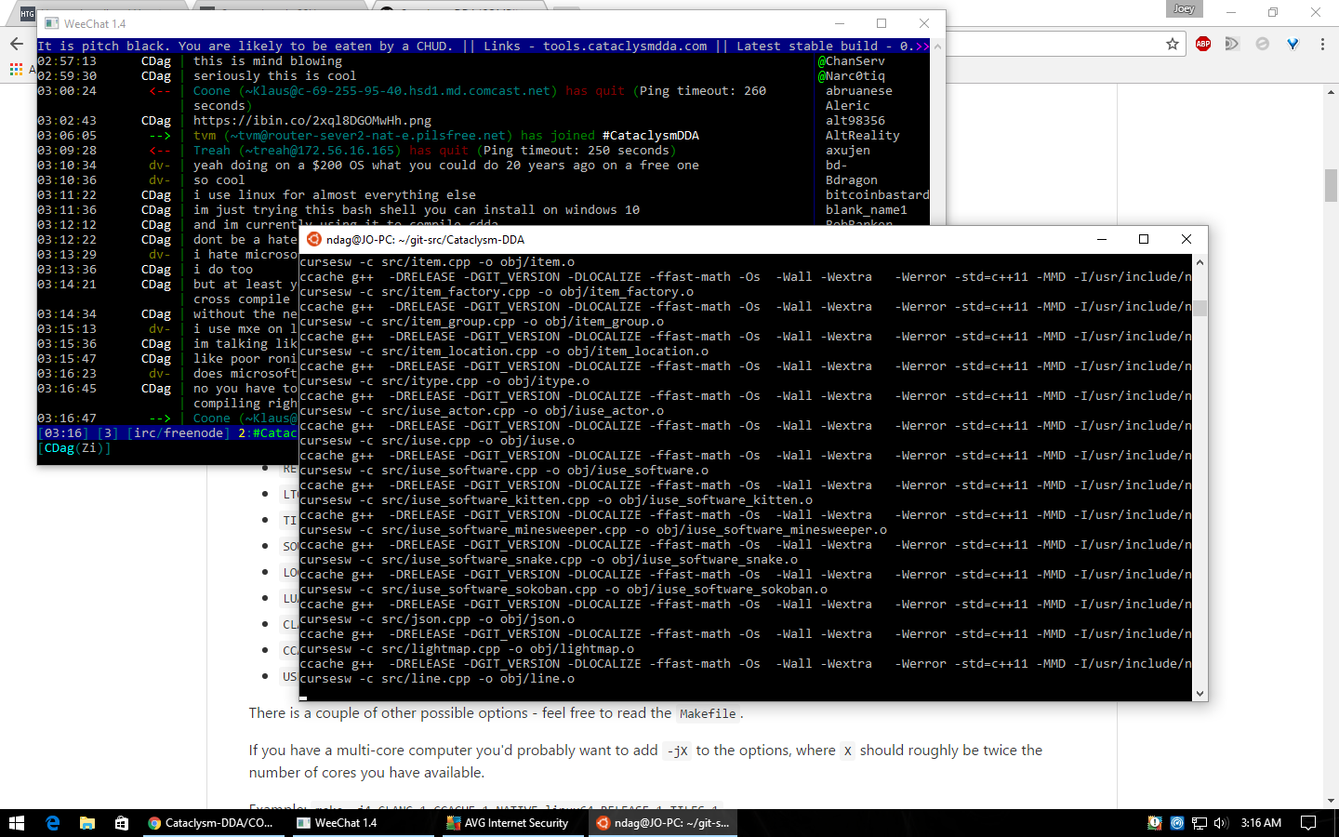The image size is (1339, 837).
Task: Click the tools.cataclysmdda.com link in WeeChat topic
Action: pyautogui.click(x=625, y=46)
